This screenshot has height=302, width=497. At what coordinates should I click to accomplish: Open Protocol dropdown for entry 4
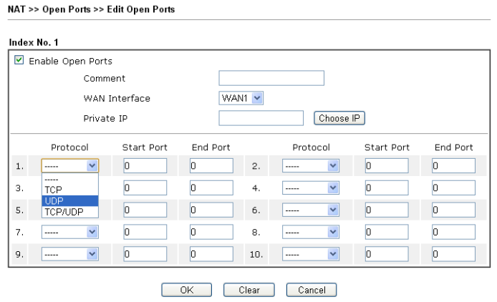coord(311,189)
